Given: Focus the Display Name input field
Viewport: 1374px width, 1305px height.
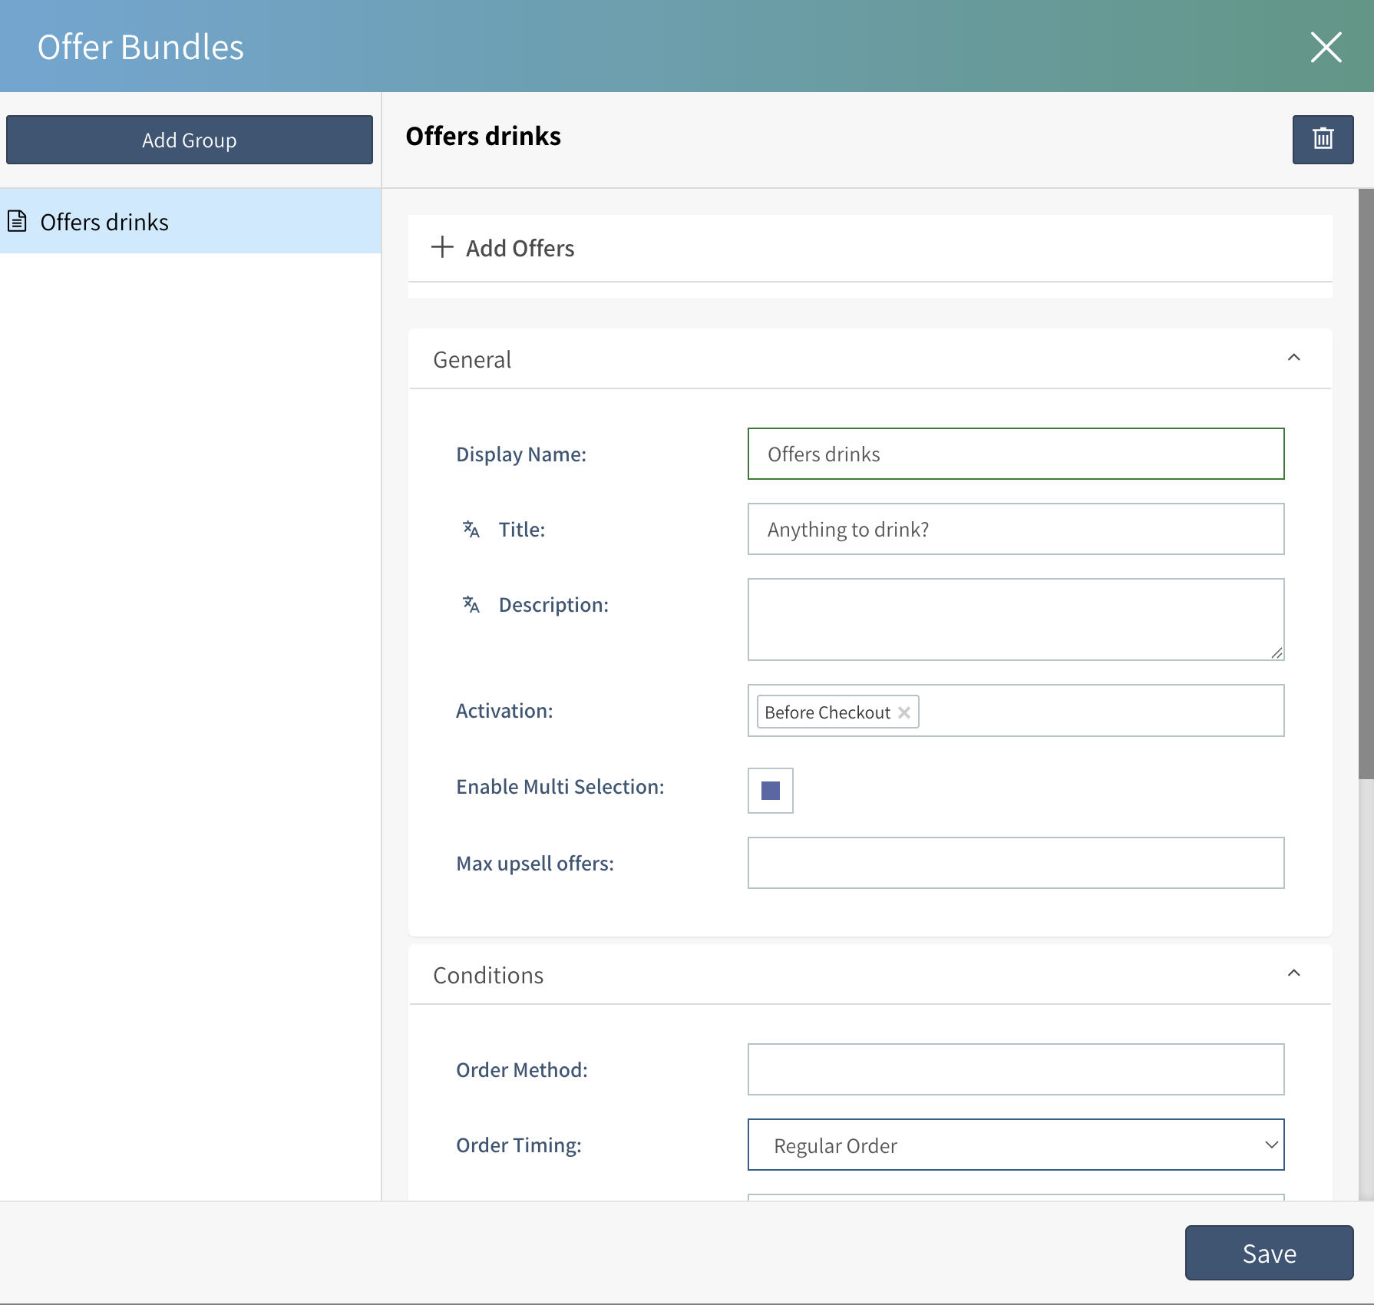Looking at the screenshot, I should (1016, 454).
